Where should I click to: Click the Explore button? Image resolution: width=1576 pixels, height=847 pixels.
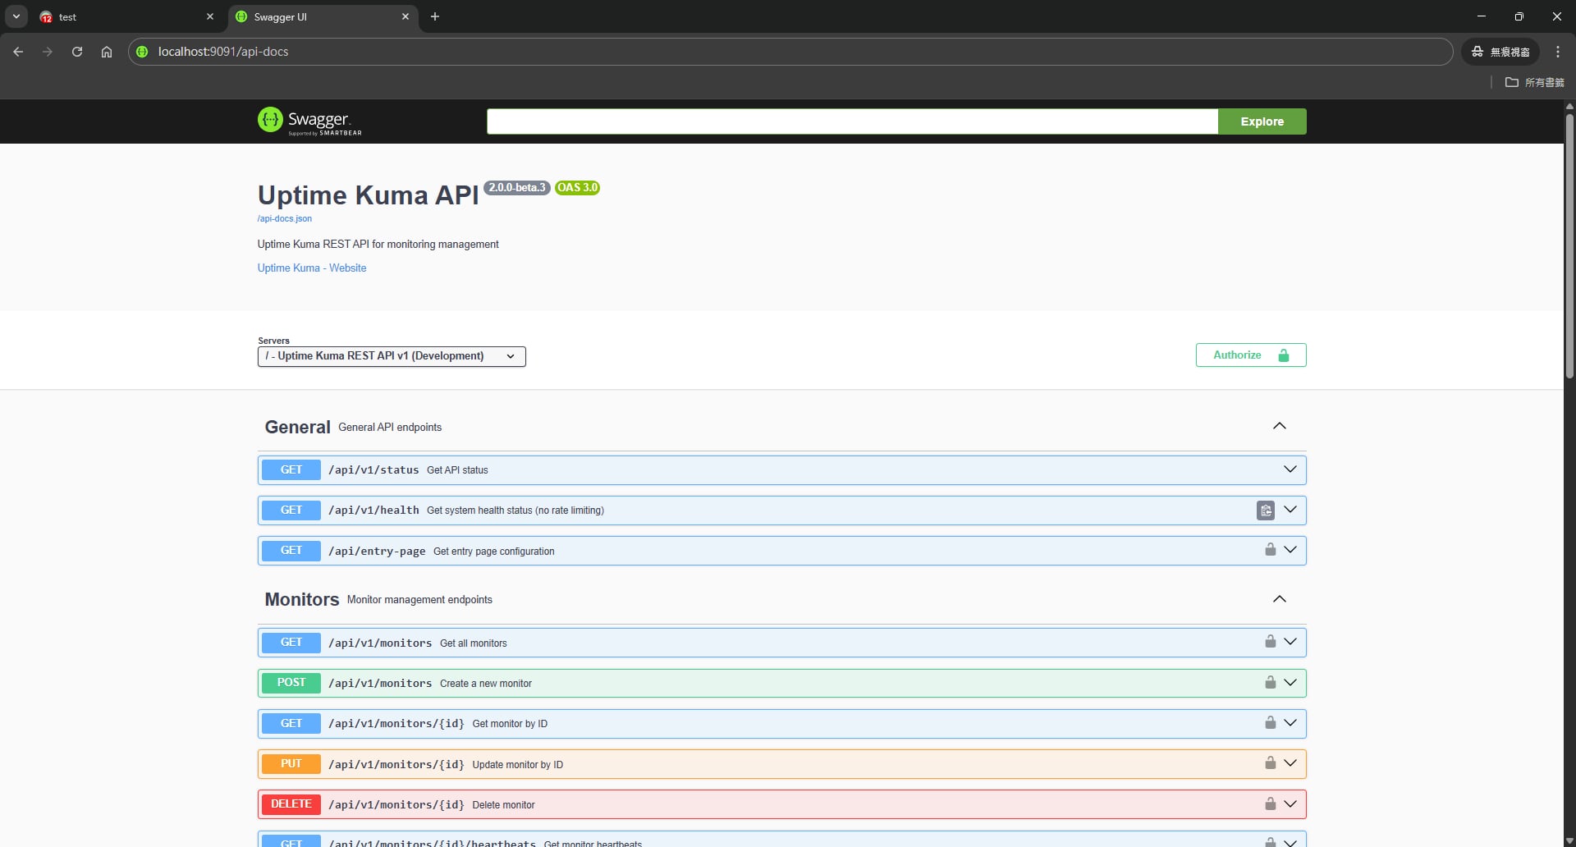click(1262, 121)
